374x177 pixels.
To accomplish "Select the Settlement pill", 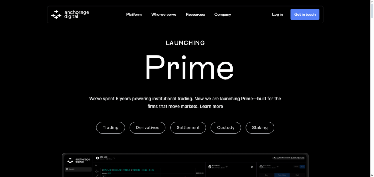I will 188,128.
